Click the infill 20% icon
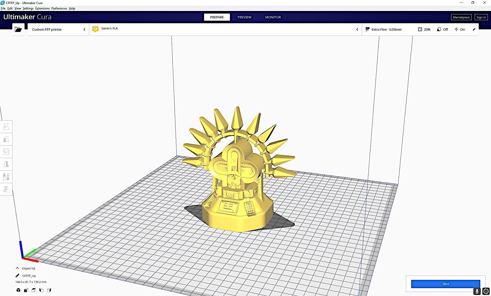 click(420, 29)
